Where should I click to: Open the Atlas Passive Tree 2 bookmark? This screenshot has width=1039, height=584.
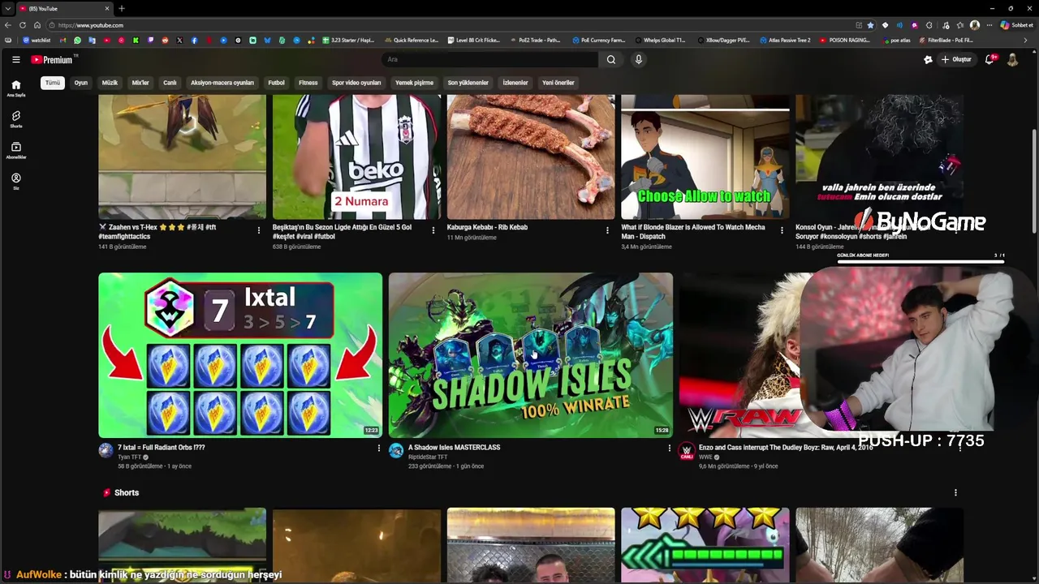[x=785, y=40]
